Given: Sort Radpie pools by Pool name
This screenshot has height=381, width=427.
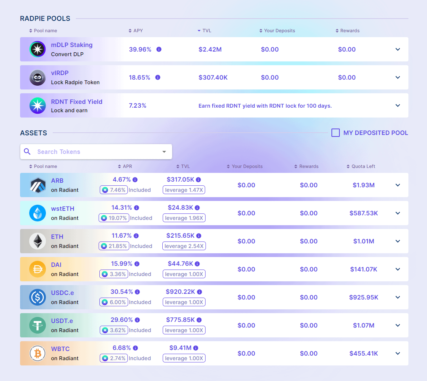Looking at the screenshot, I should [43, 31].
